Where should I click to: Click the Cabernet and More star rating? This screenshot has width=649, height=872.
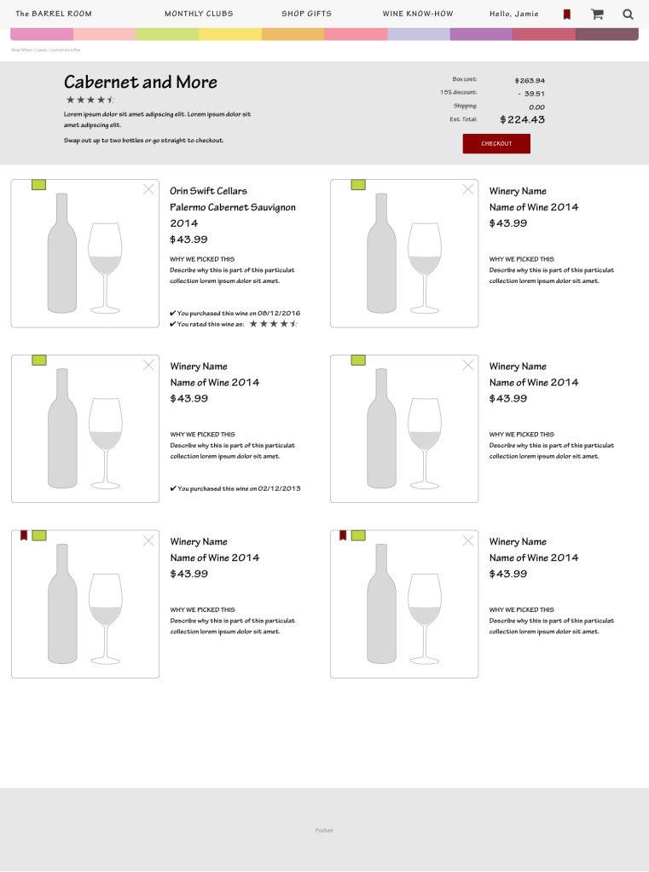point(90,100)
